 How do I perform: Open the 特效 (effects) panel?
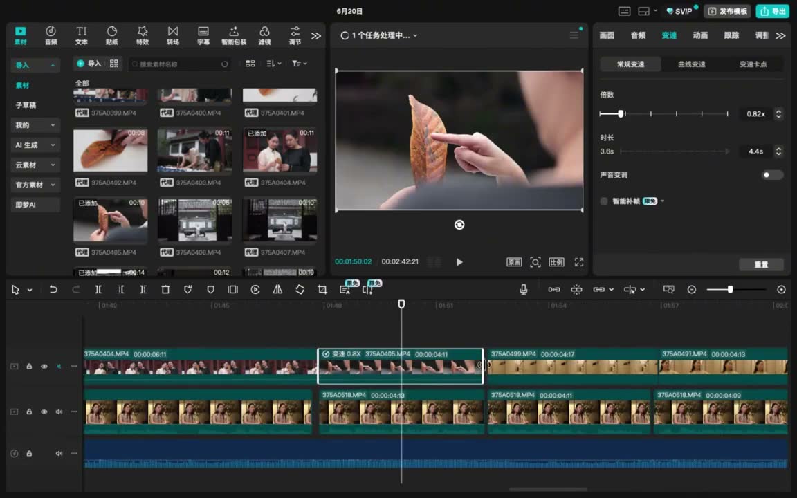pyautogui.click(x=143, y=35)
